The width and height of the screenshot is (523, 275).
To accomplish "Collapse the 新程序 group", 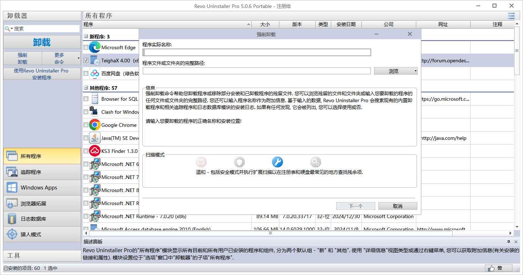I will 86,37.
